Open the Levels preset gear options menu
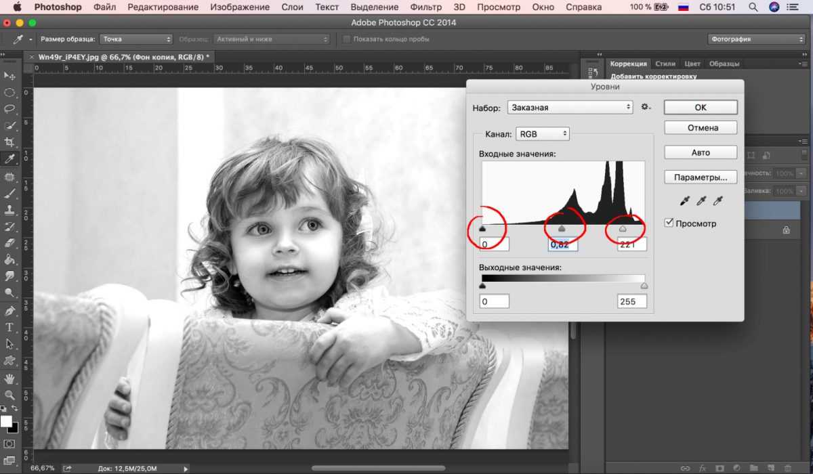813x474 pixels. tap(646, 107)
